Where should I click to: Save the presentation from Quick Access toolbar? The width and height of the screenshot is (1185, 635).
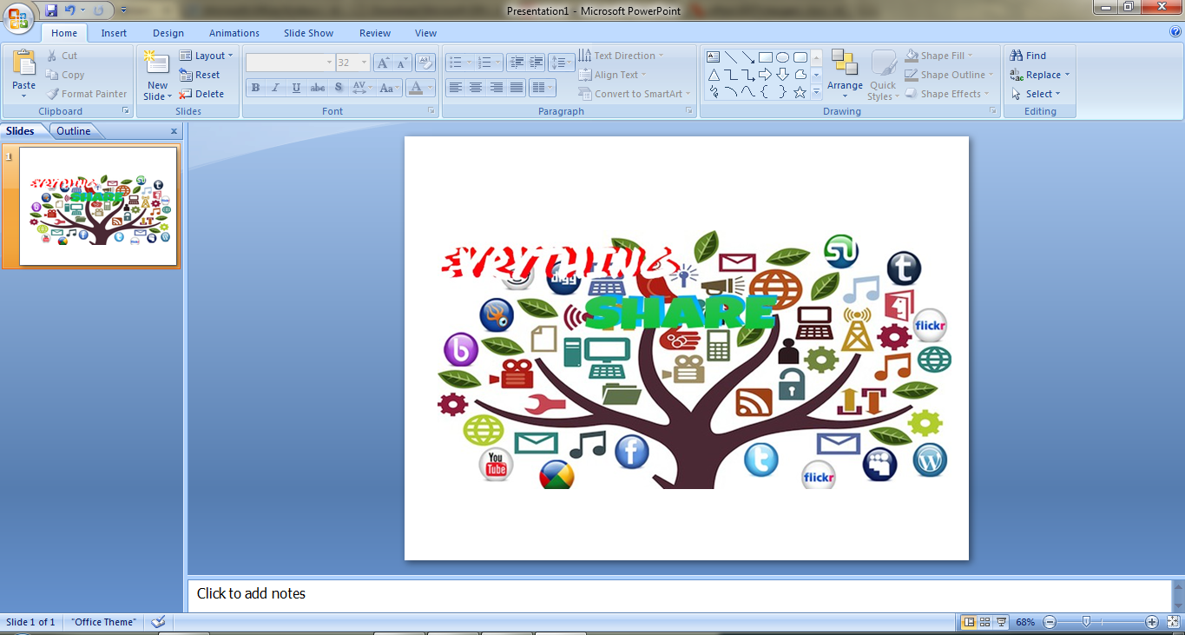tap(51, 10)
